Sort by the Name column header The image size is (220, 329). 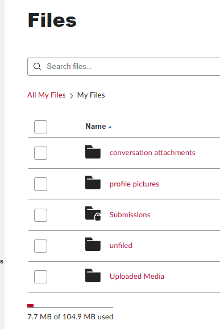(96, 127)
